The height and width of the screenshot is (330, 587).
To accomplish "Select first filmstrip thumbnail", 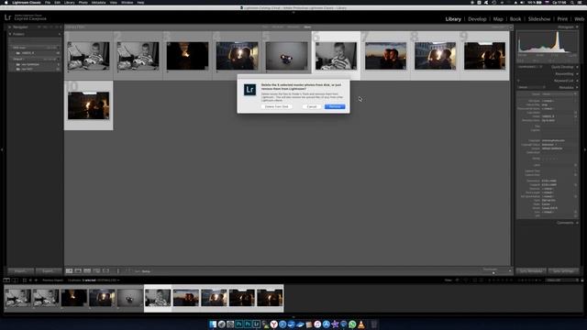I will coord(17,298).
